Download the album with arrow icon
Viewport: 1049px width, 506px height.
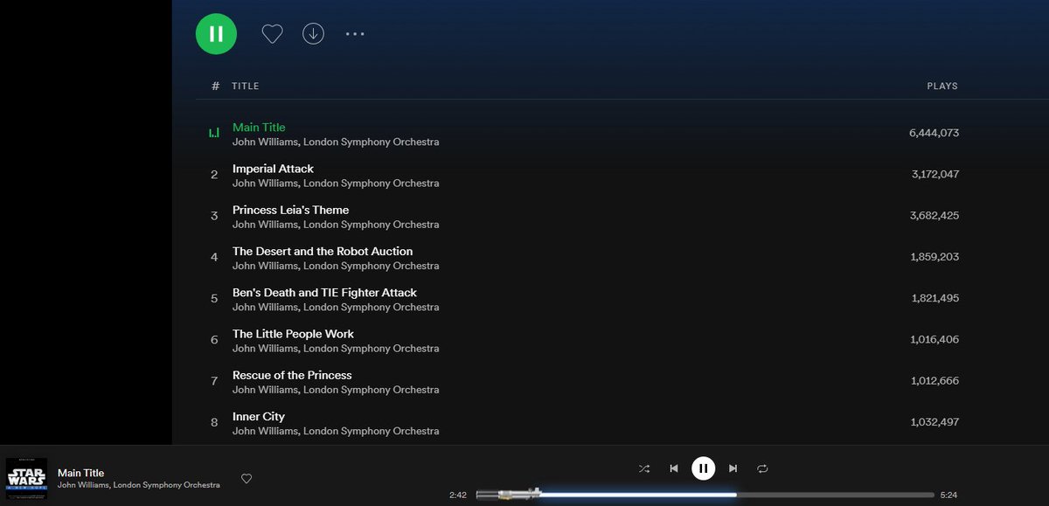(x=313, y=33)
